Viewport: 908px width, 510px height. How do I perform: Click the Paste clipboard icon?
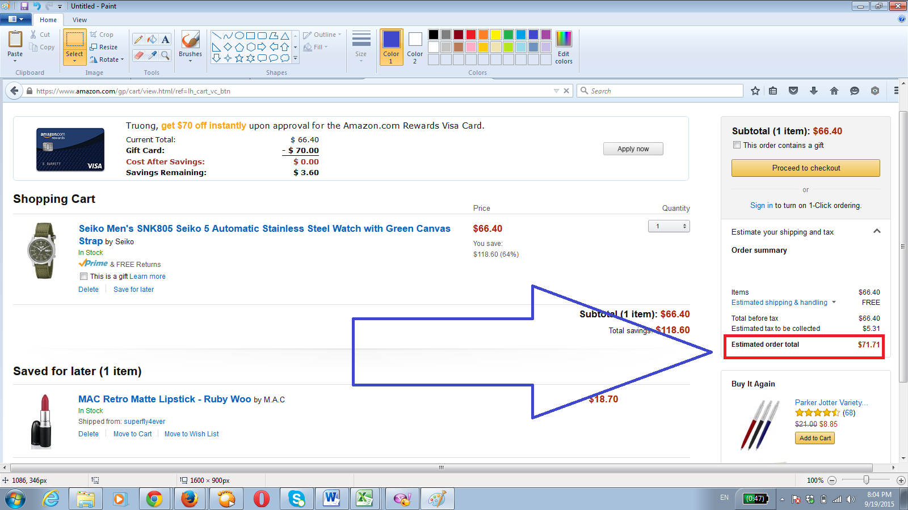[15, 40]
